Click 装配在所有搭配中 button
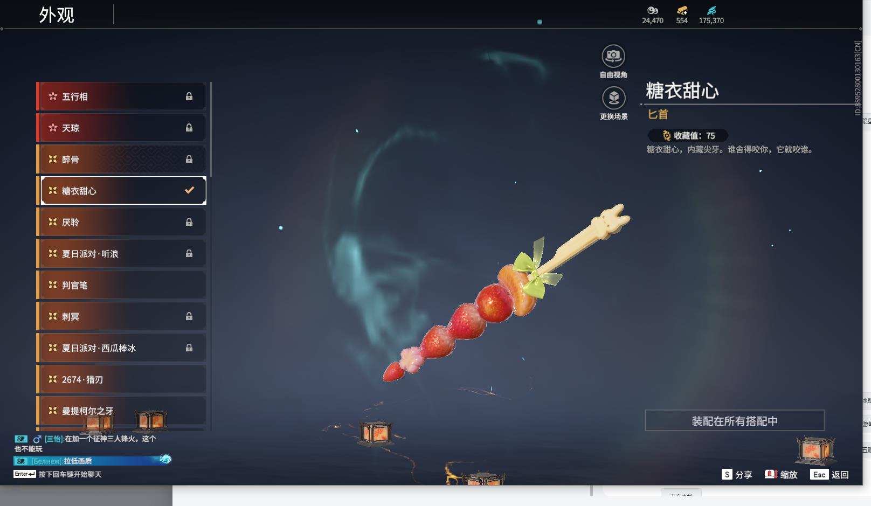The image size is (871, 506). (x=735, y=420)
